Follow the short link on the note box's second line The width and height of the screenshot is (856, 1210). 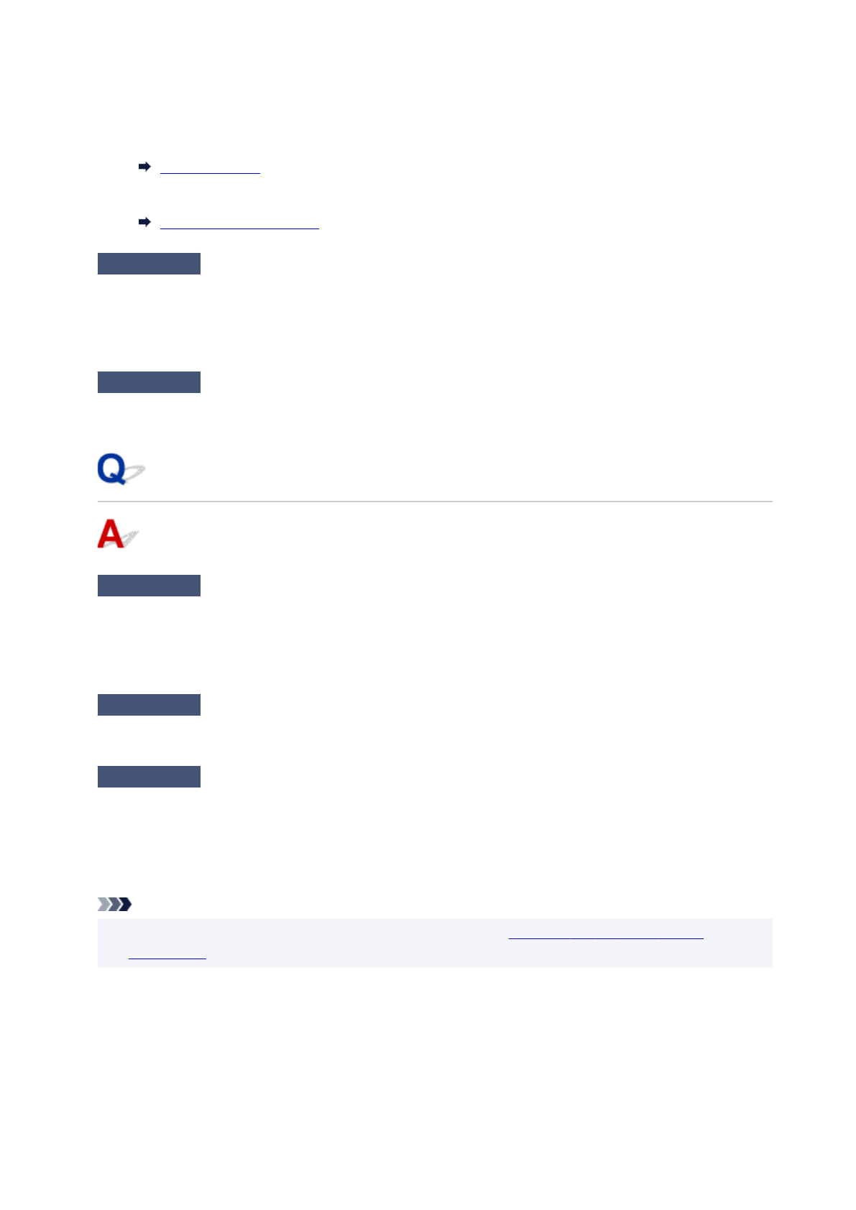167,956
